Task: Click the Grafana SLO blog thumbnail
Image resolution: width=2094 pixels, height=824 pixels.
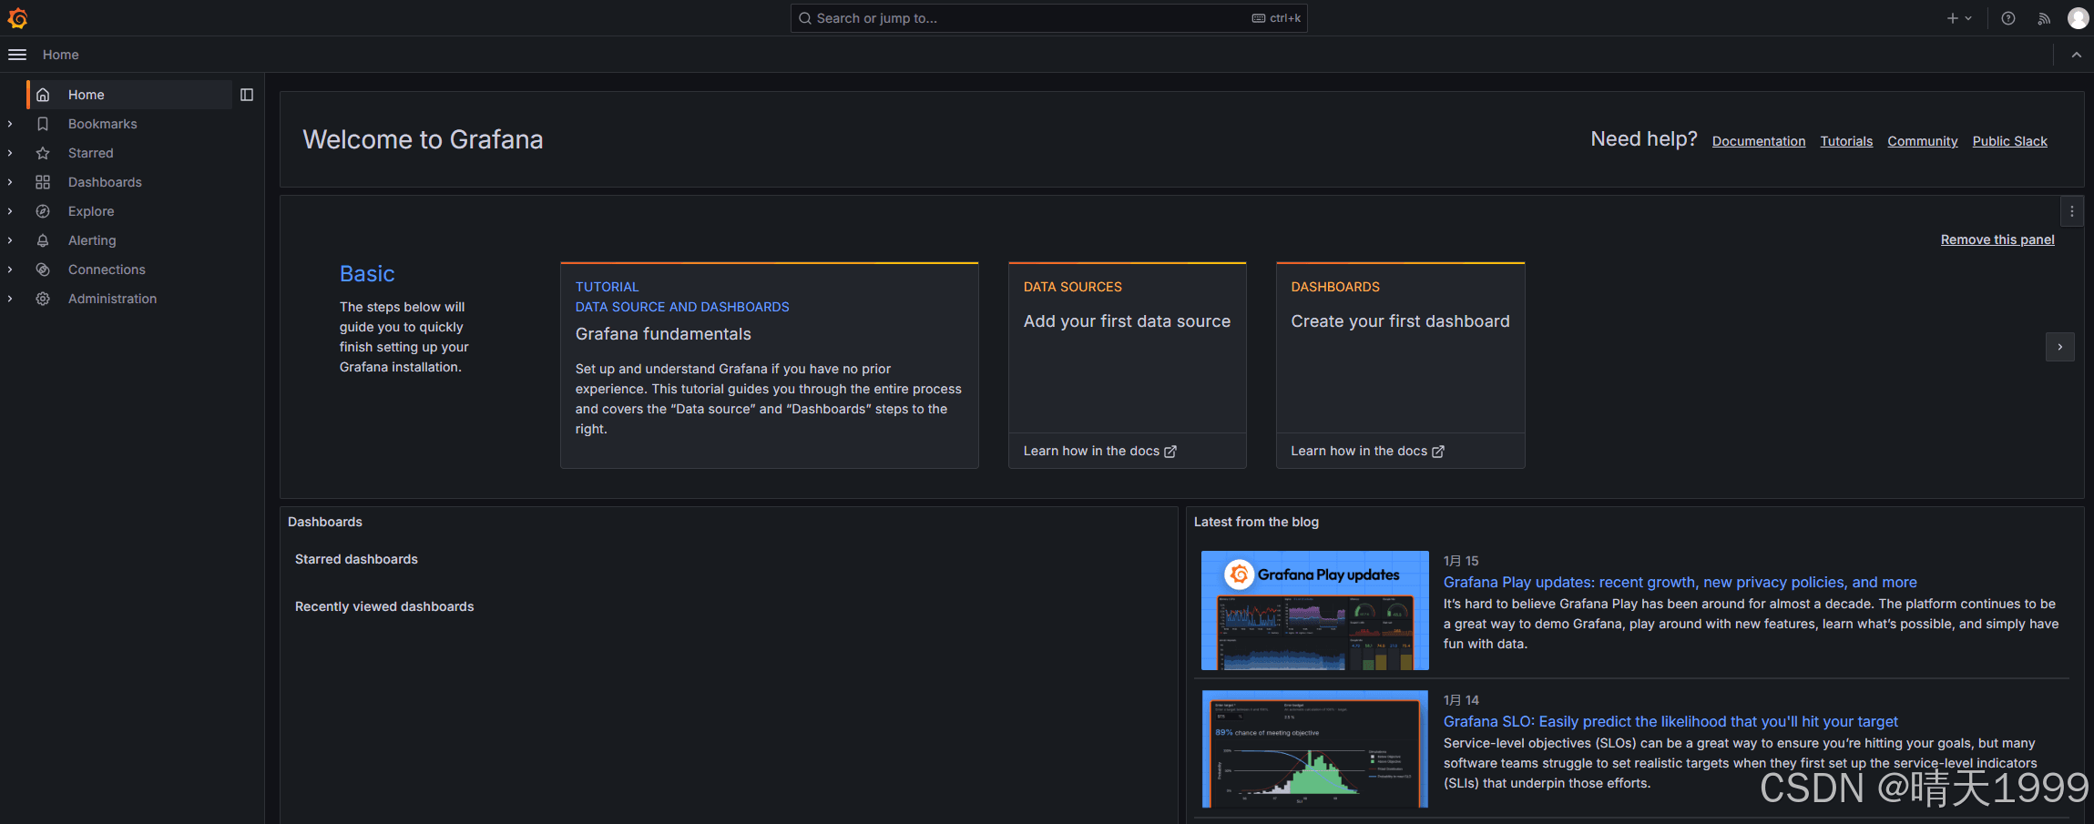Action: (x=1314, y=749)
